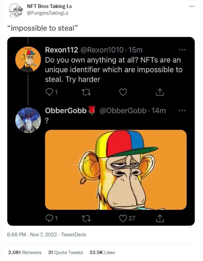Share ObberGobb's tweet using the share icon

[160, 218]
